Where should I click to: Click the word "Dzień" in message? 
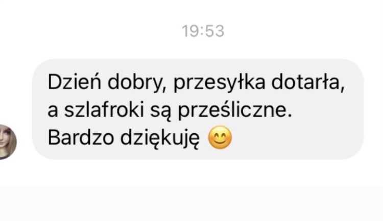(75, 82)
